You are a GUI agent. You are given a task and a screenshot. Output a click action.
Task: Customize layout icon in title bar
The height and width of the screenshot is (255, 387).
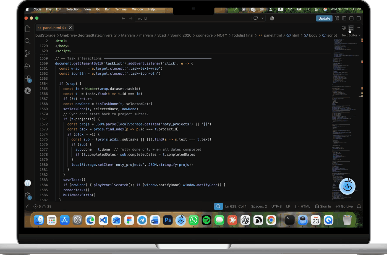337,18
